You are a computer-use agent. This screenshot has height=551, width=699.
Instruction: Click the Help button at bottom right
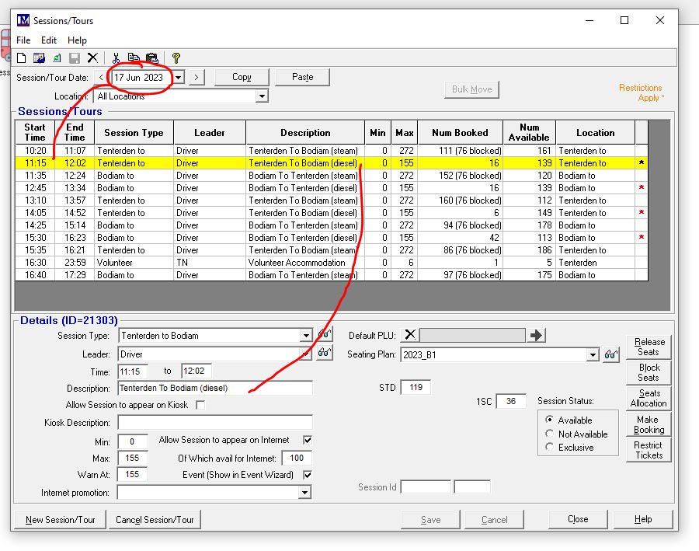pyautogui.click(x=643, y=519)
